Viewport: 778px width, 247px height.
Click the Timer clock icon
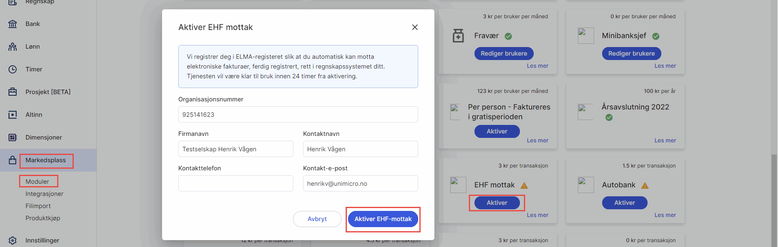tap(13, 69)
